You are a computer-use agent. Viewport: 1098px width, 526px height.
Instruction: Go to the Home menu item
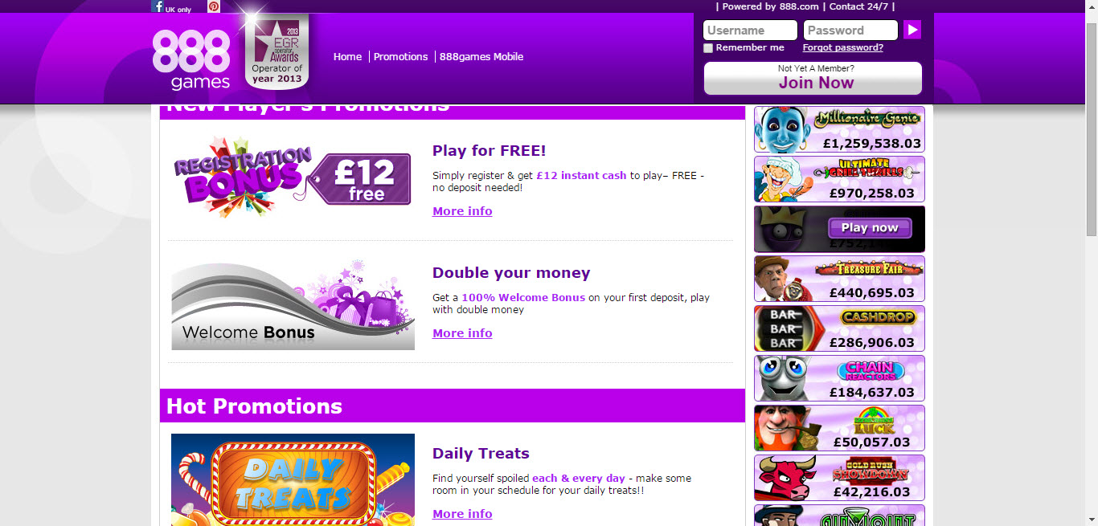348,57
